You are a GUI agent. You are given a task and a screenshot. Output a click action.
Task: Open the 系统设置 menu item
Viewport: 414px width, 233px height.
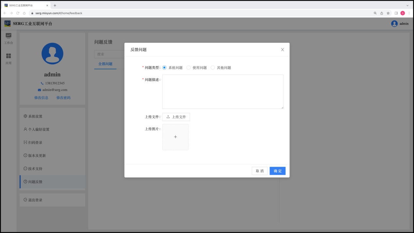point(35,116)
